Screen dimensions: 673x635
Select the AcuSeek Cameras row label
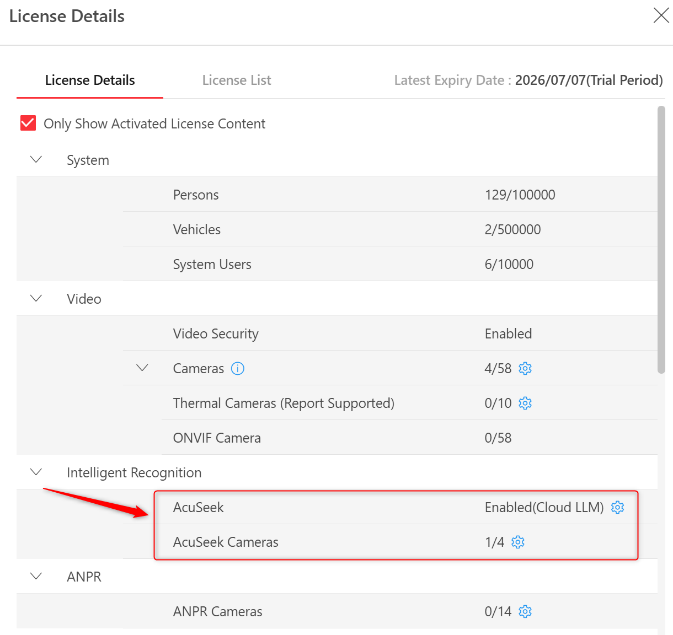[x=226, y=542]
